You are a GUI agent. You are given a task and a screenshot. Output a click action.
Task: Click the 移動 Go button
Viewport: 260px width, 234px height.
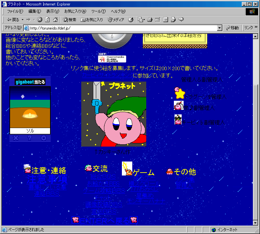click(x=232, y=28)
